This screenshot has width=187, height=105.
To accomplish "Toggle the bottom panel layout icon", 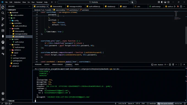I will (x=165, y=2).
